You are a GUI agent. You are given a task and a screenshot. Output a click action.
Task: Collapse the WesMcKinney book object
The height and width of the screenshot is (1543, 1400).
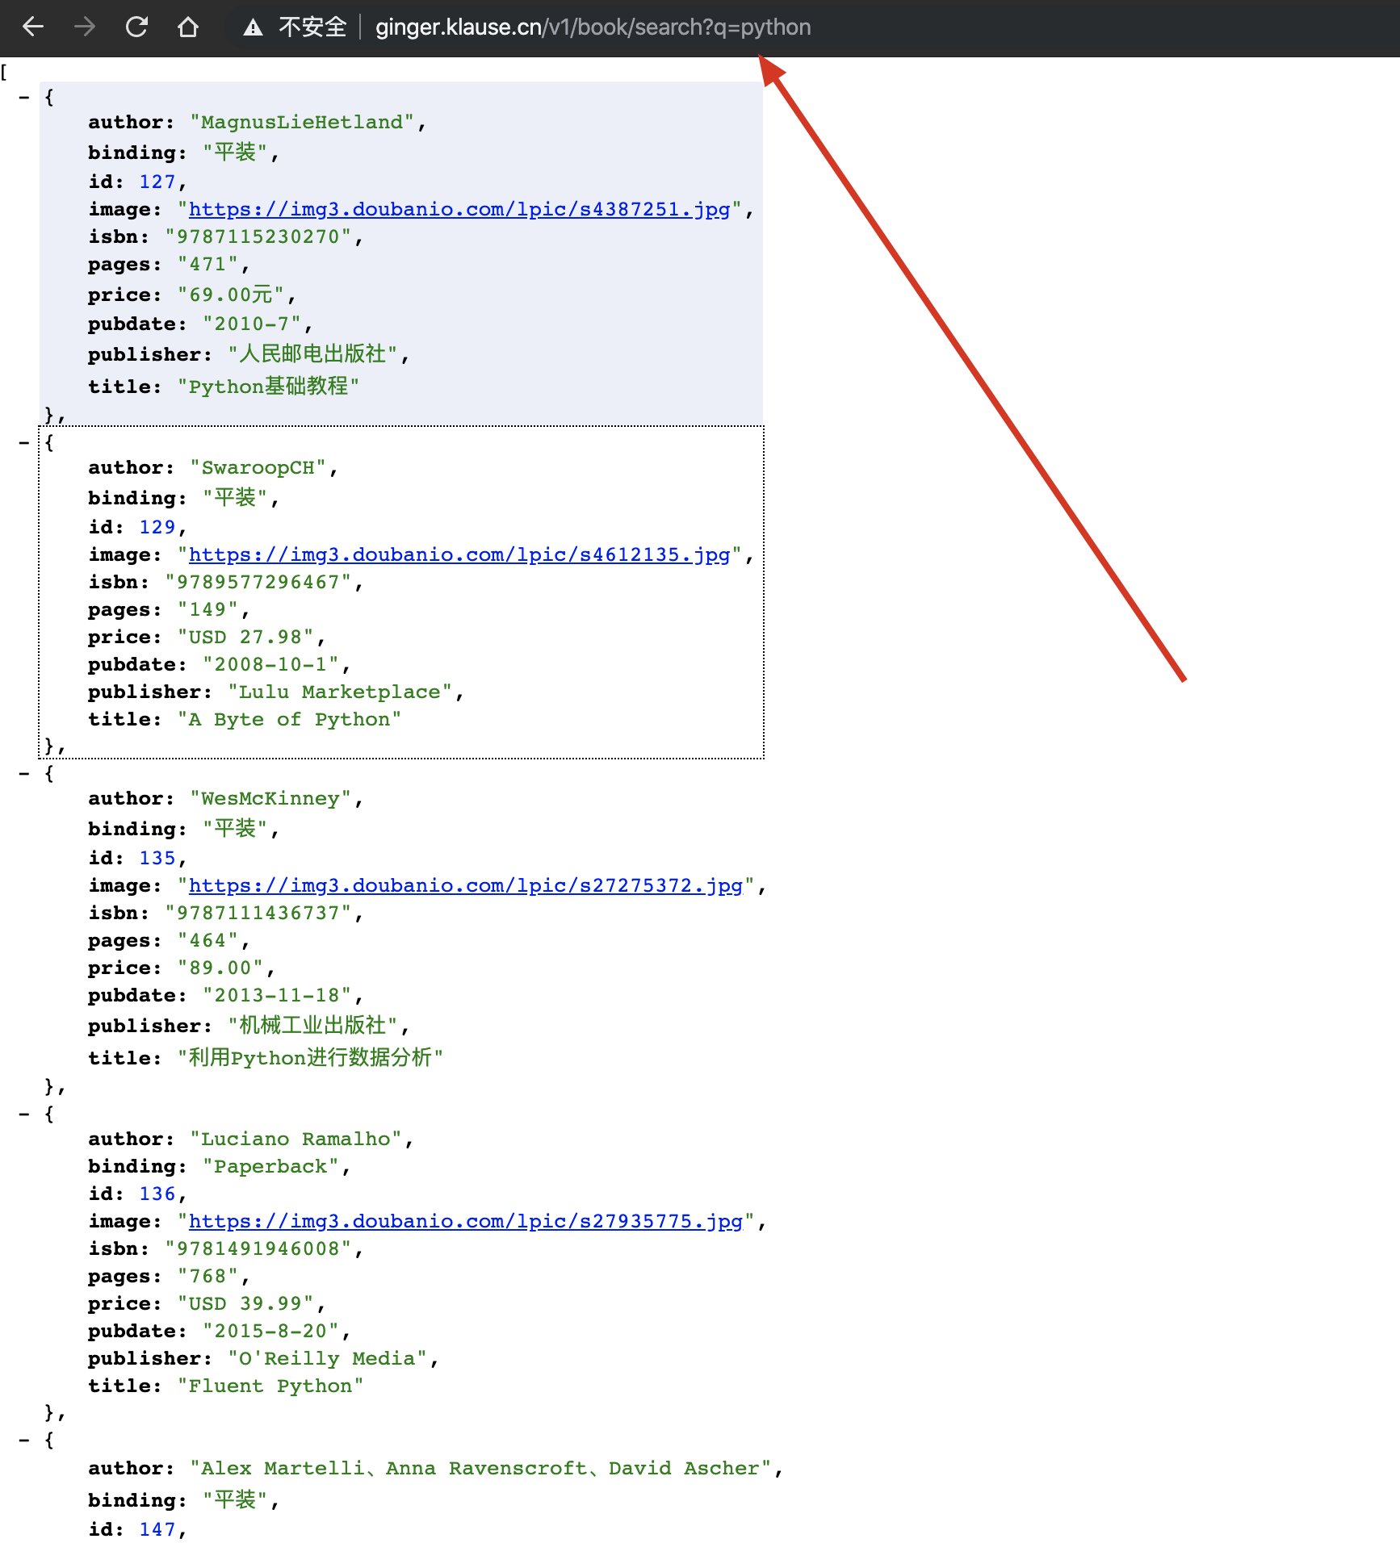point(24,774)
